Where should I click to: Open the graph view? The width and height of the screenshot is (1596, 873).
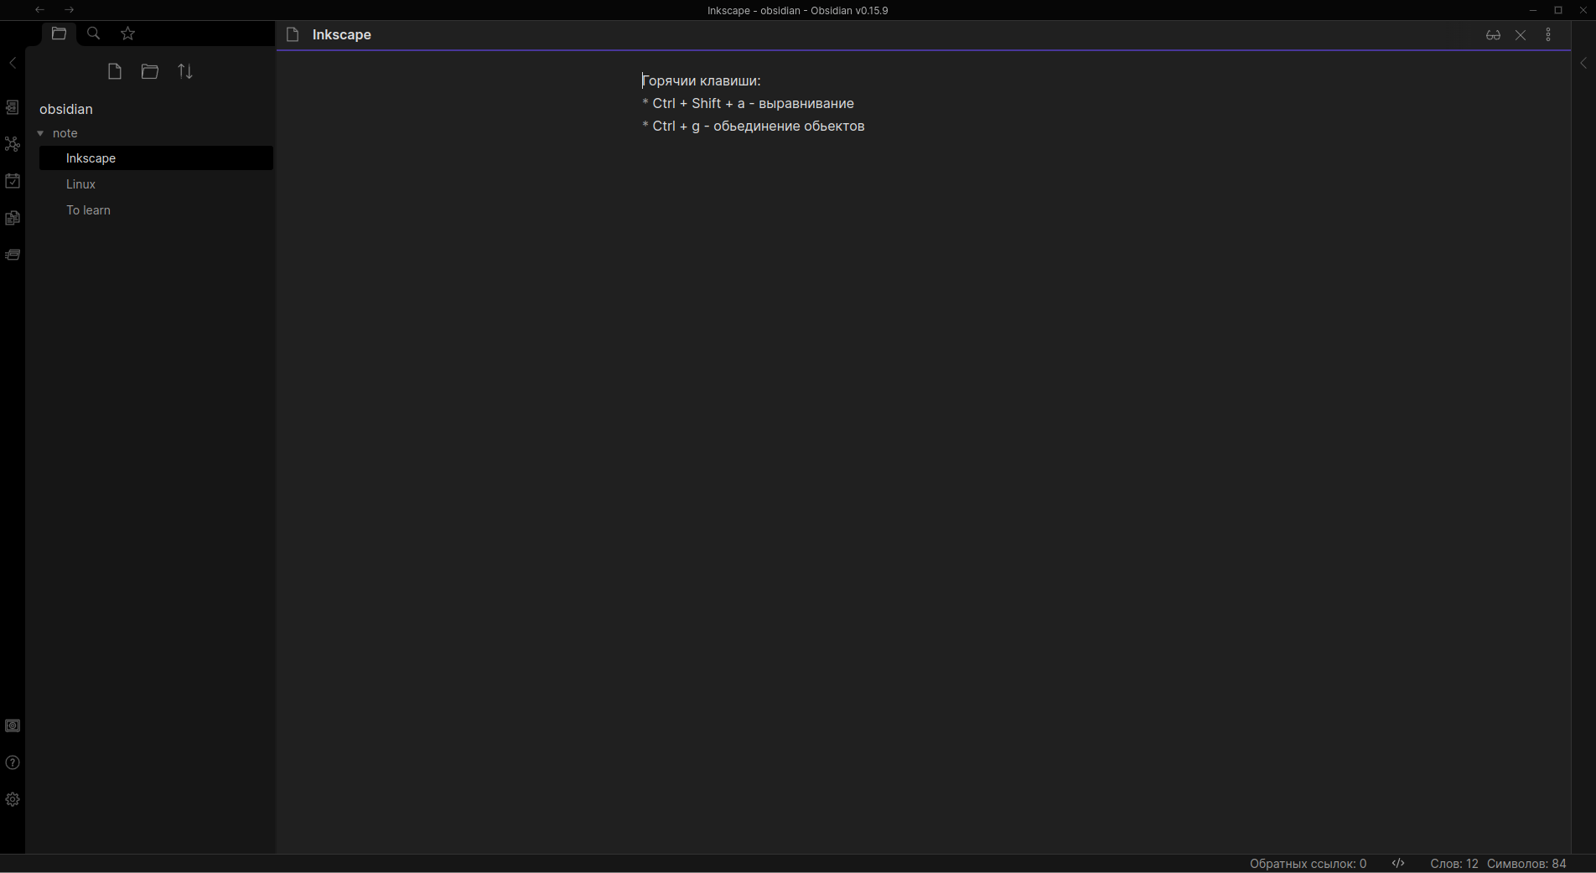(13, 144)
